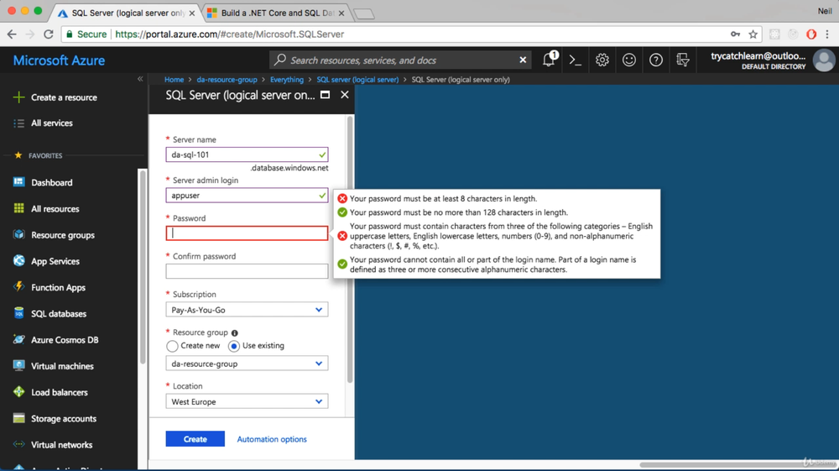Open the Automation options link
Image resolution: width=839 pixels, height=471 pixels.
[272, 439]
